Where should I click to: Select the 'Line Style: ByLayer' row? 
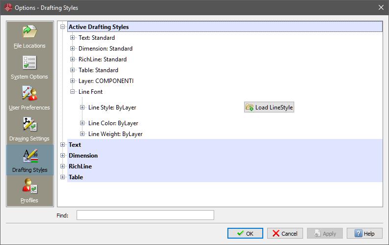[112, 108]
